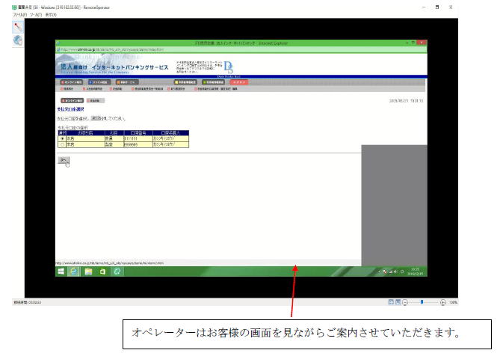Open the 表示(V) menu

pos(50,14)
